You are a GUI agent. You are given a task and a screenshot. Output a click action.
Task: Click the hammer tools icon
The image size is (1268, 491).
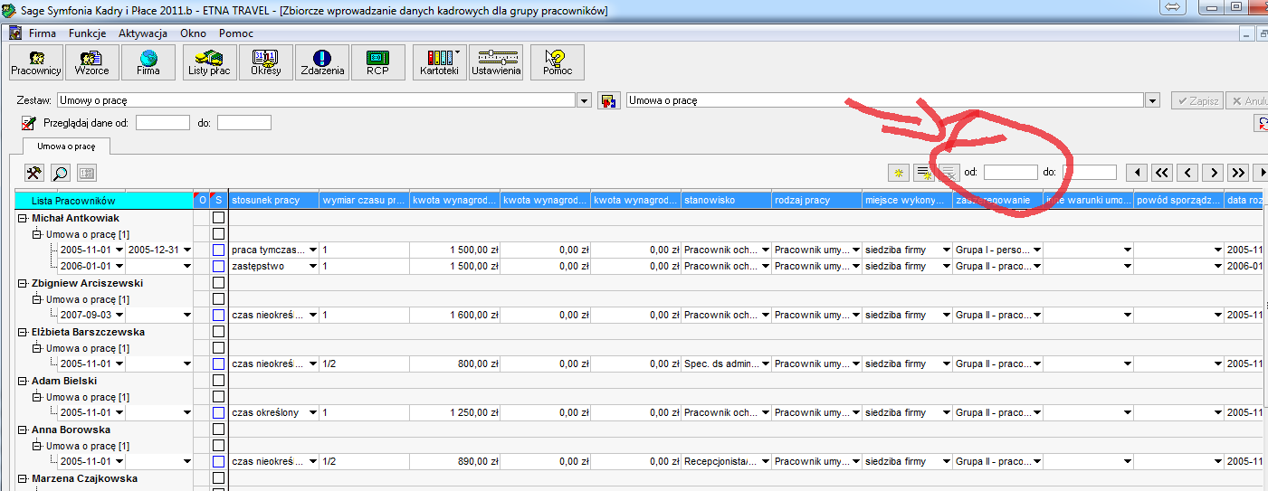click(34, 173)
